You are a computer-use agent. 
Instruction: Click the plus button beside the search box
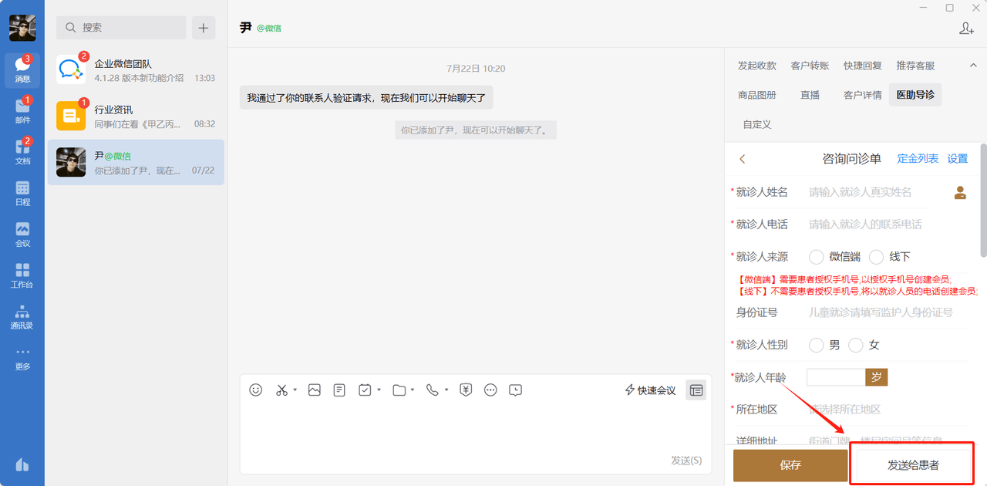click(x=204, y=28)
